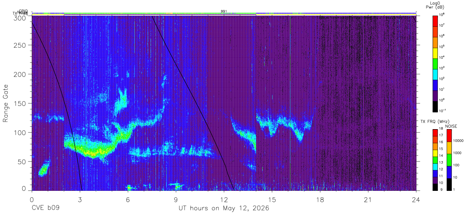This screenshot has height=216, width=468.
Task: Click the '14' label on TX FRQ scale
Action: point(441,155)
